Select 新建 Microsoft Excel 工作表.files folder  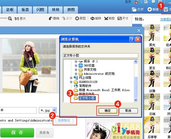coord(104,90)
